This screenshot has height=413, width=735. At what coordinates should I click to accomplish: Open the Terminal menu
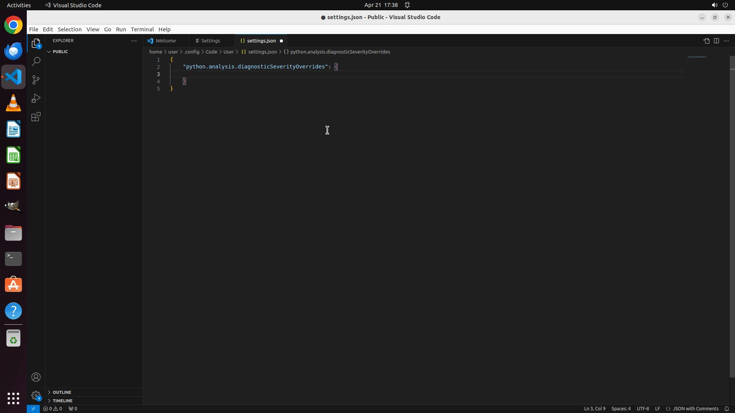(142, 29)
